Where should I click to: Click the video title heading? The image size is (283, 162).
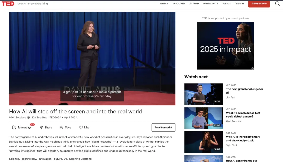pyautogui.click(x=75, y=111)
